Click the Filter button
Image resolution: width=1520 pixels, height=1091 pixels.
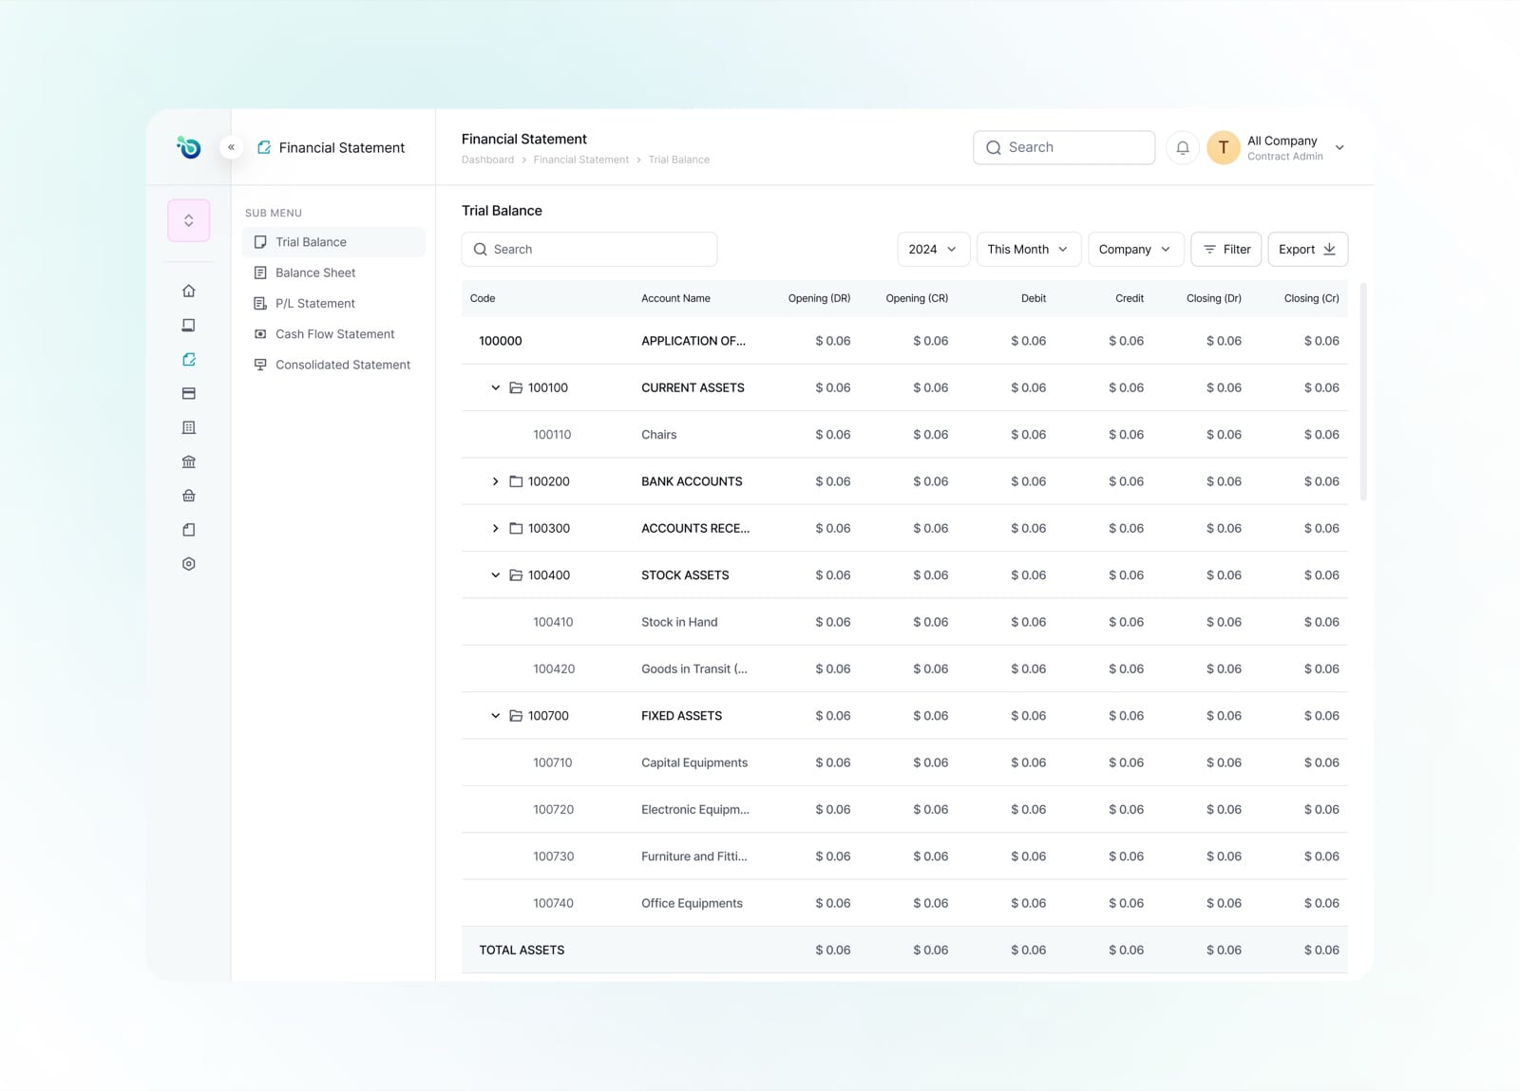[1226, 249]
